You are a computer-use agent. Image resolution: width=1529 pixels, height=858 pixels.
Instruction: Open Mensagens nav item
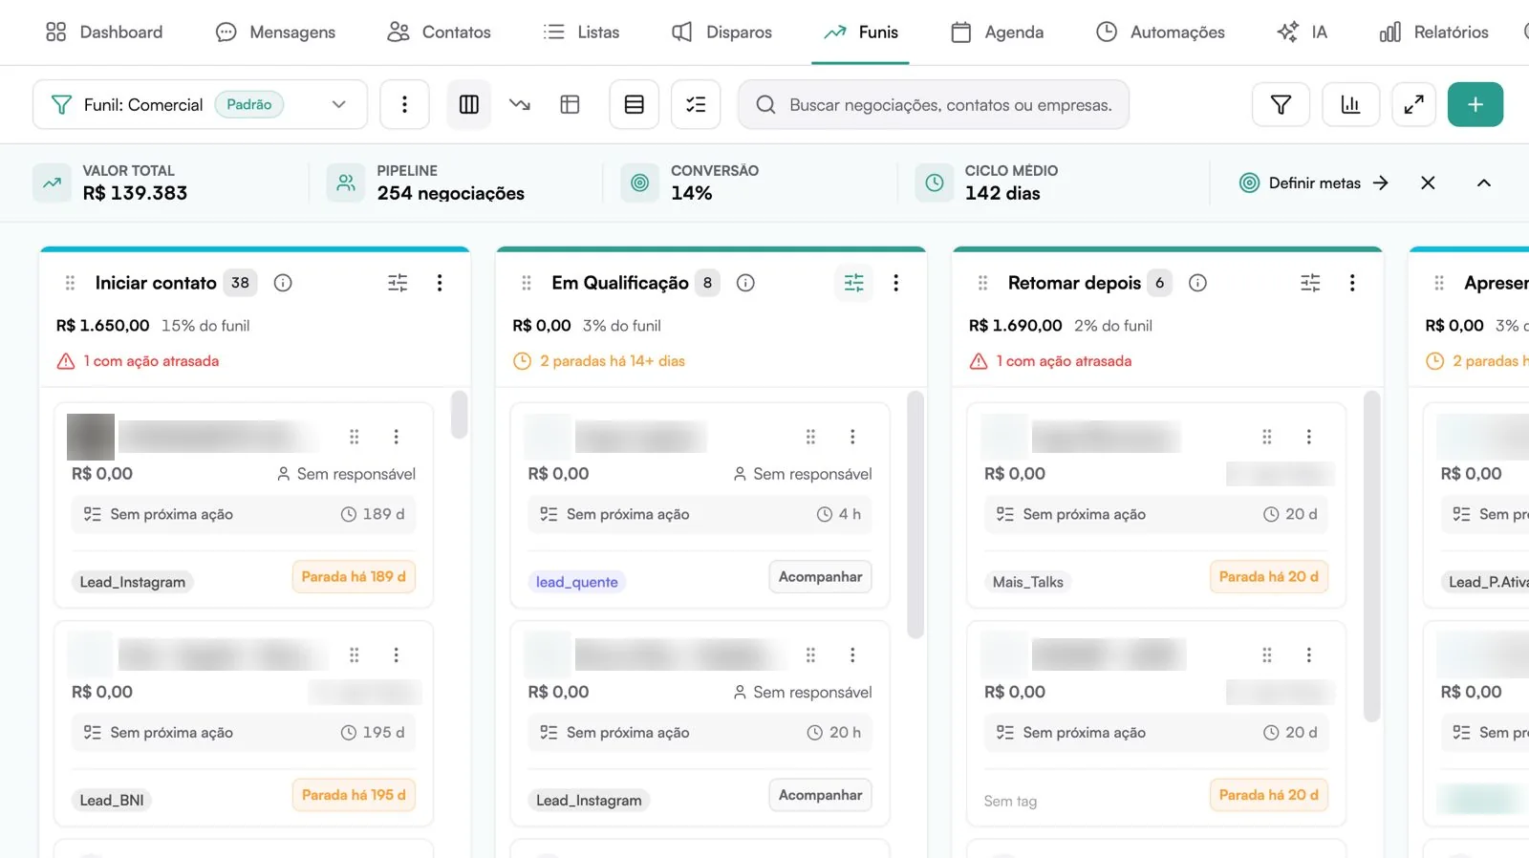275,32
